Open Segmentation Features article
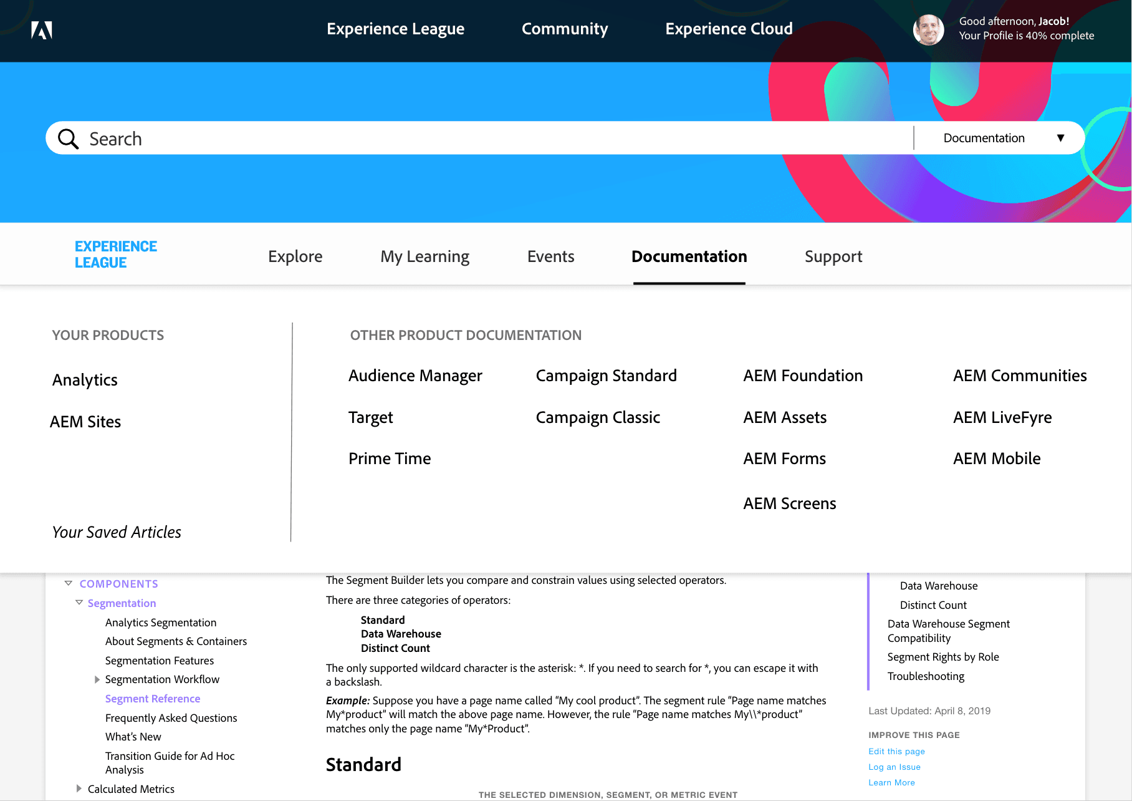 [x=160, y=661]
